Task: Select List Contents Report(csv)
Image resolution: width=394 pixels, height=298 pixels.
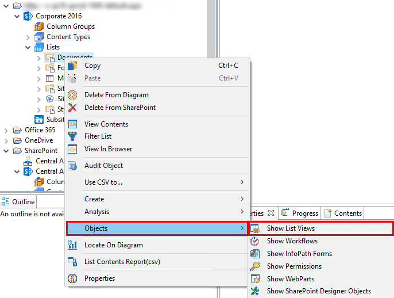Action: point(157,262)
